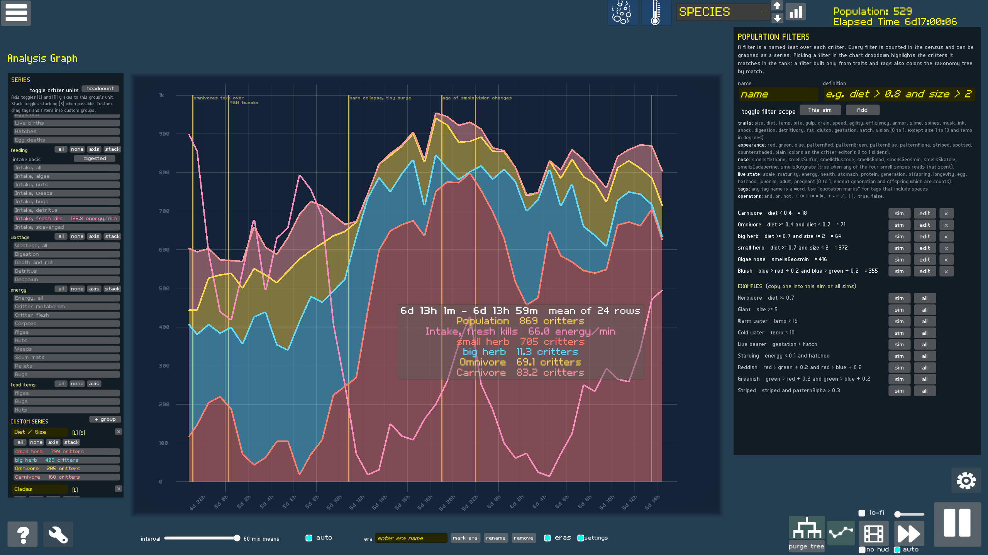The height and width of the screenshot is (555, 988).
Task: Add a custom series group
Action: click(x=105, y=419)
